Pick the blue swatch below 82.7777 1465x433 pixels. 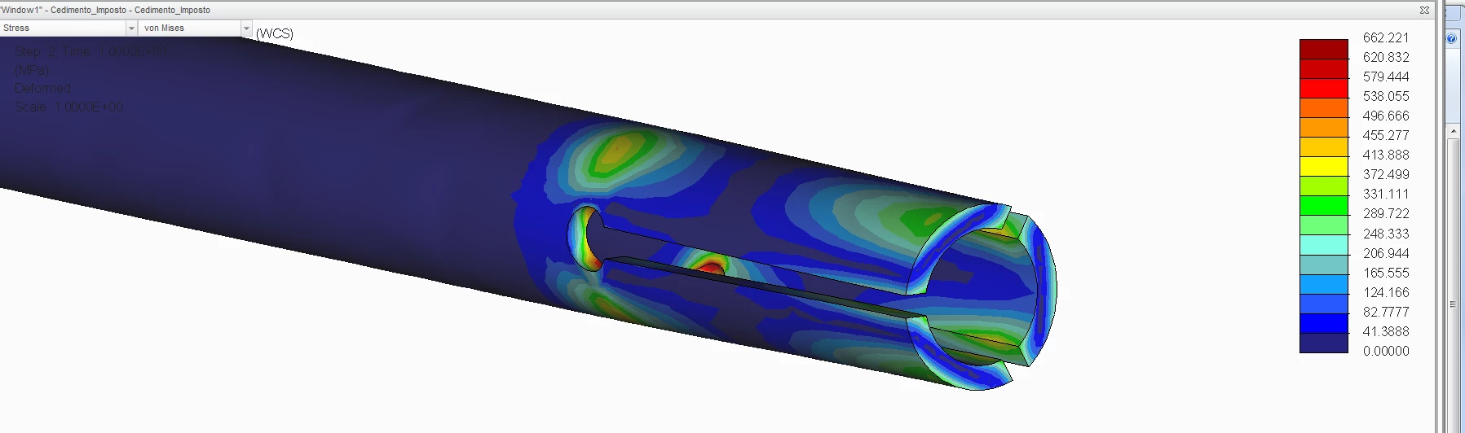tap(1324, 323)
